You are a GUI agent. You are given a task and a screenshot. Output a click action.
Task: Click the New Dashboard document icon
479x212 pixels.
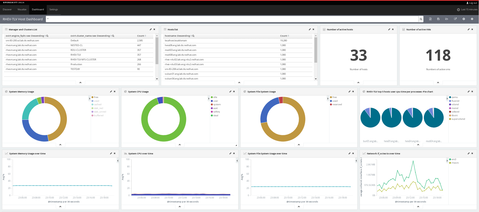click(430, 19)
